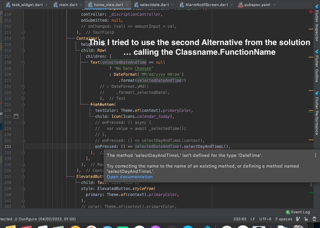Click Icons.calendar_today on line 227

pyautogui.click(x=146, y=117)
